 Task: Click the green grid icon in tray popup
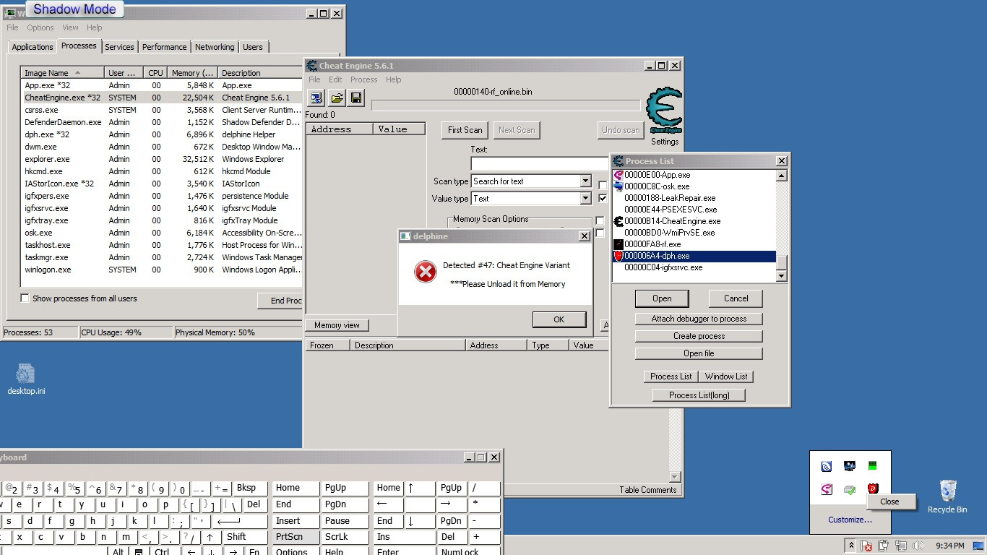pyautogui.click(x=873, y=467)
